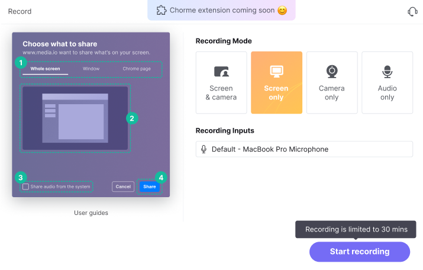Image resolution: width=423 pixels, height=270 pixels.
Task: Click the Recording is limited to 30 mins tooltip
Action: pyautogui.click(x=356, y=230)
